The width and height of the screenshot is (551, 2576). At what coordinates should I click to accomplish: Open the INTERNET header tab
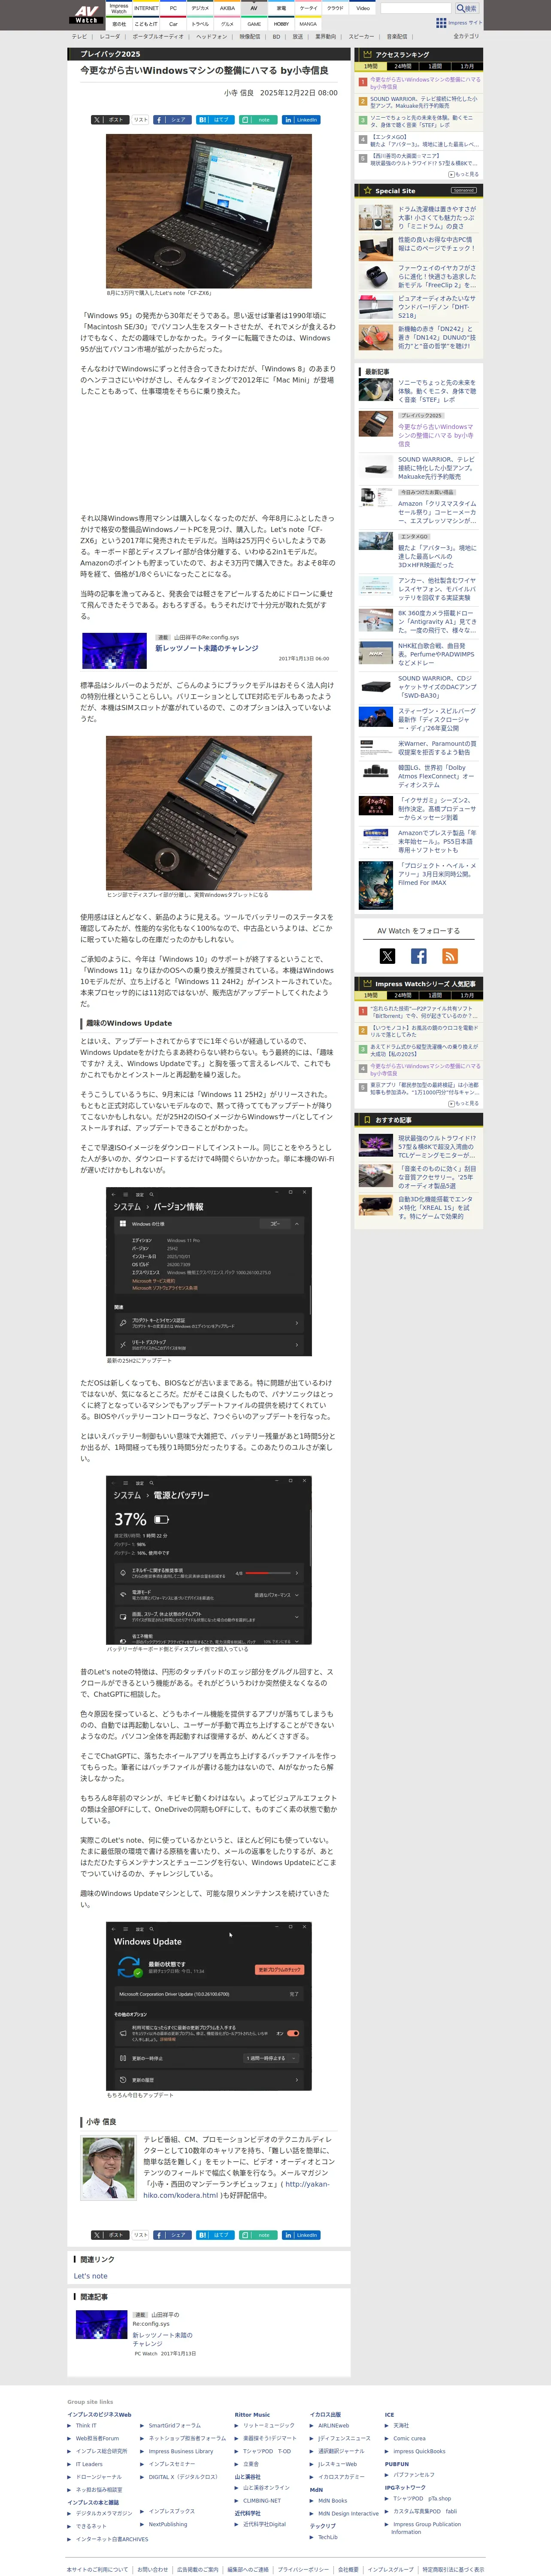146,8
